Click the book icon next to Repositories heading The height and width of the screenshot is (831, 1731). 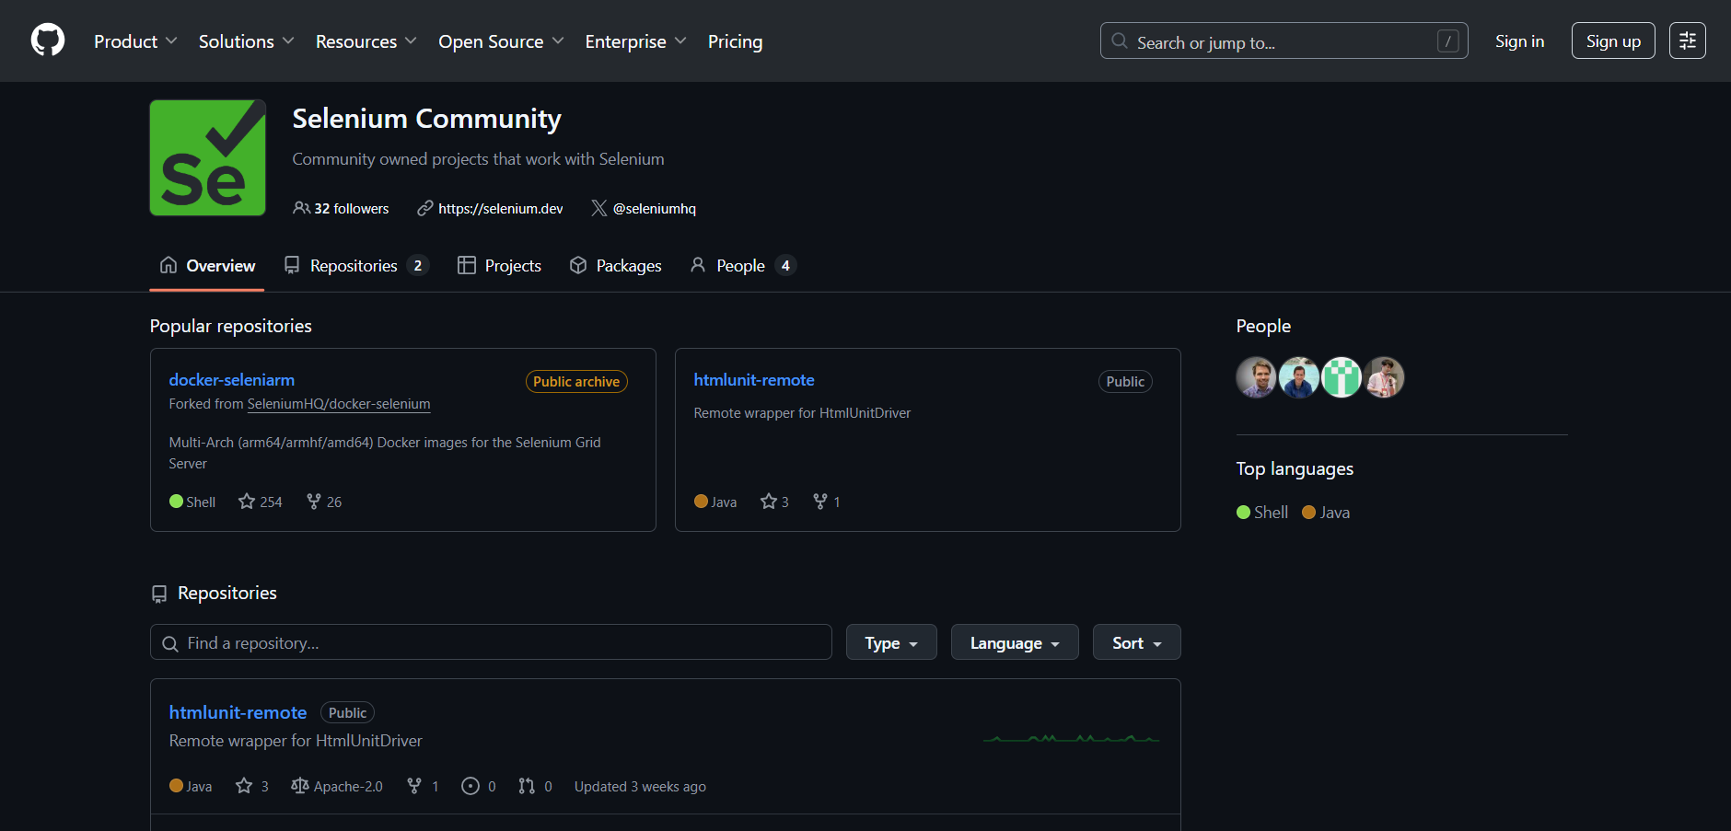tap(160, 594)
